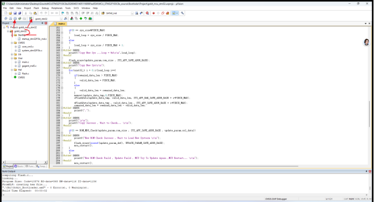This screenshot has height=202, width=374.
Task: Click green diamond Manage Run-Time Environment icon
Action: pyautogui.click(x=81, y=18)
